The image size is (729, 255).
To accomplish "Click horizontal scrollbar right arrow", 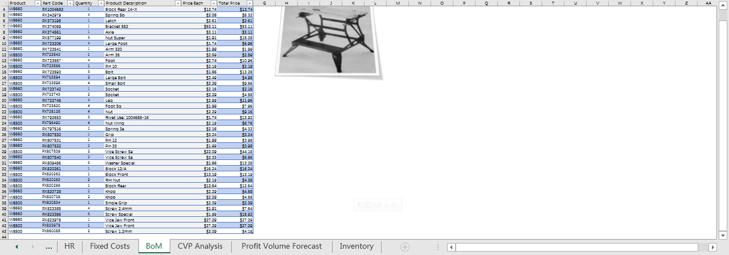I will tap(712, 247).
